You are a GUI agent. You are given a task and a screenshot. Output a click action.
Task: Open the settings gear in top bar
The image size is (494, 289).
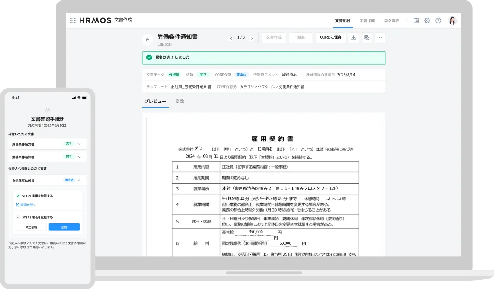click(x=427, y=20)
